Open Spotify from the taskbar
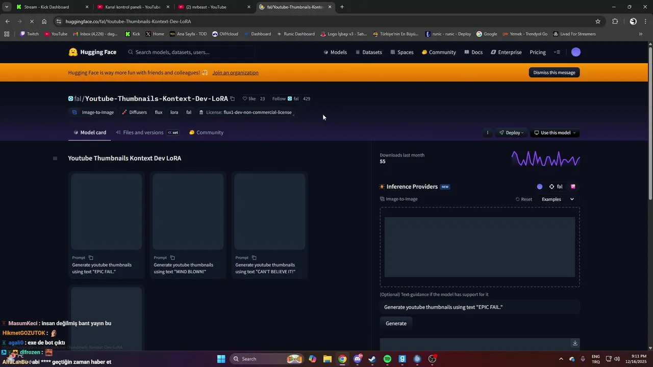The image size is (653, 367). pyautogui.click(x=387, y=359)
